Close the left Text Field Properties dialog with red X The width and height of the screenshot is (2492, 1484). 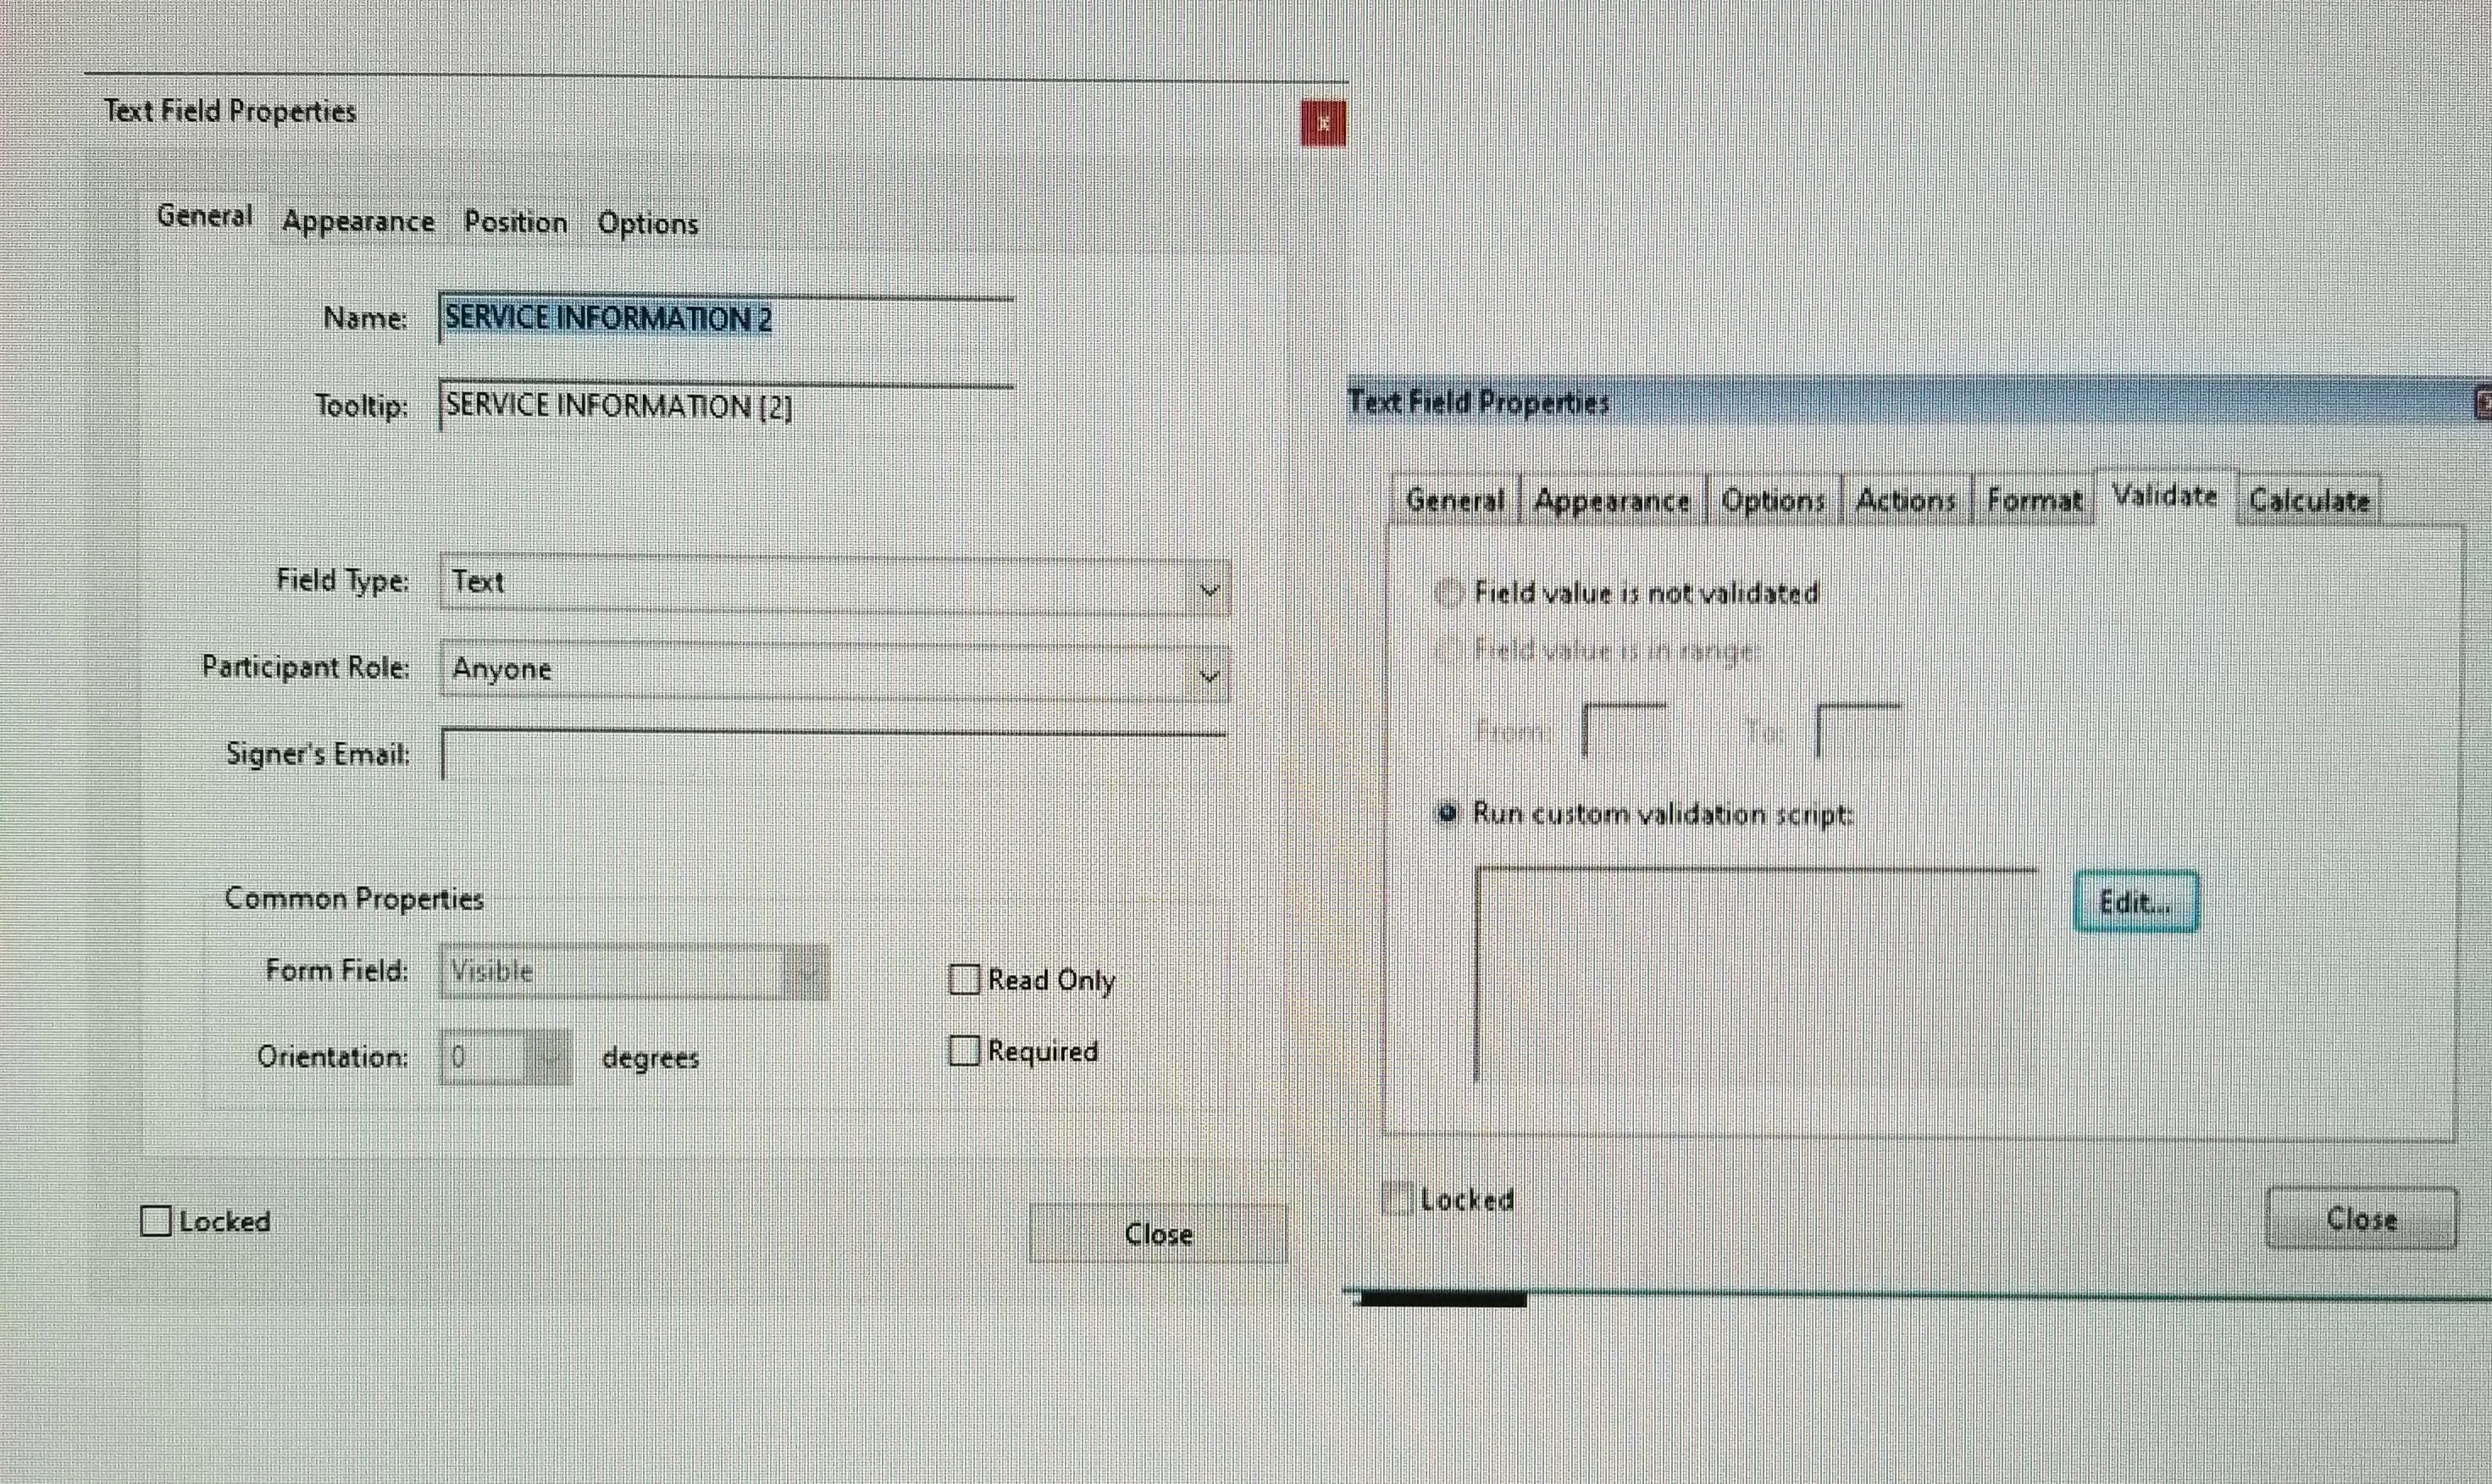(1323, 124)
